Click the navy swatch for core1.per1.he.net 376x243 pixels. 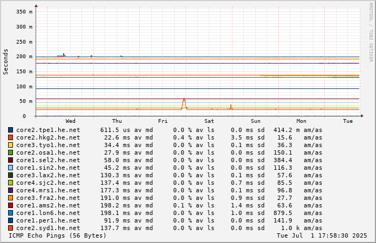coord(11,220)
